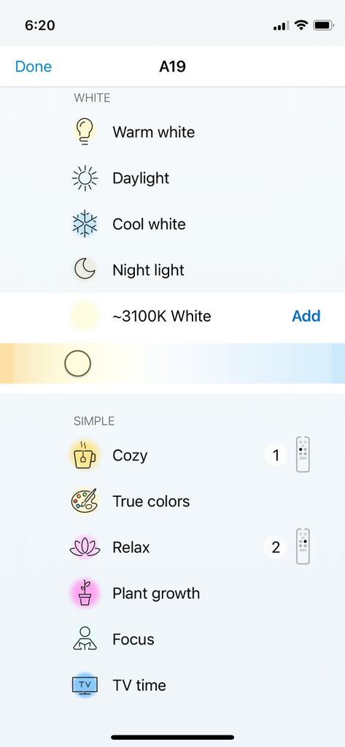This screenshot has height=747, width=345.
Task: Pick the Focus reading person icon
Action: point(85,639)
